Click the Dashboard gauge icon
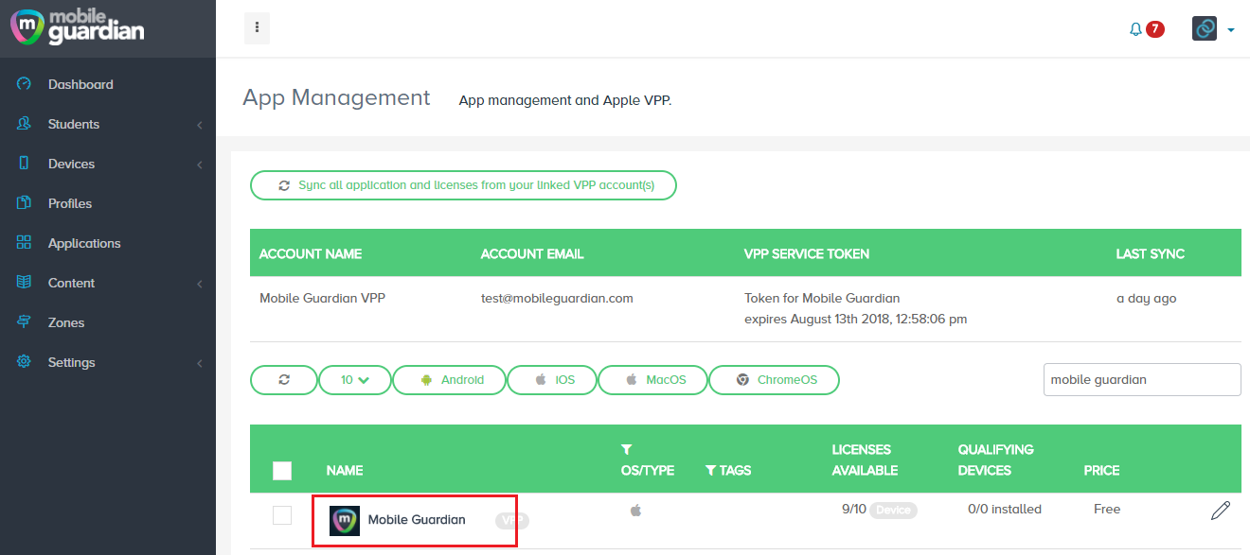The image size is (1250, 555). click(x=25, y=84)
